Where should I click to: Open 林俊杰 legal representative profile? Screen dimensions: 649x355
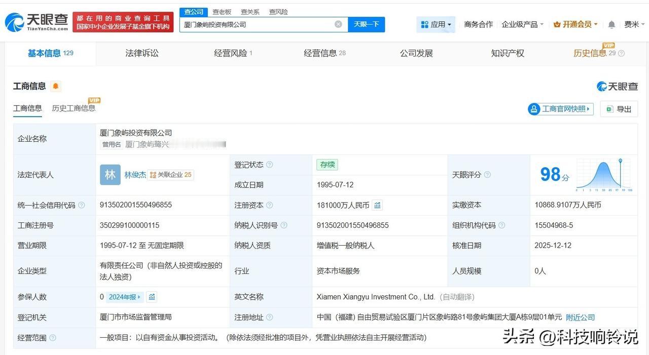point(135,175)
